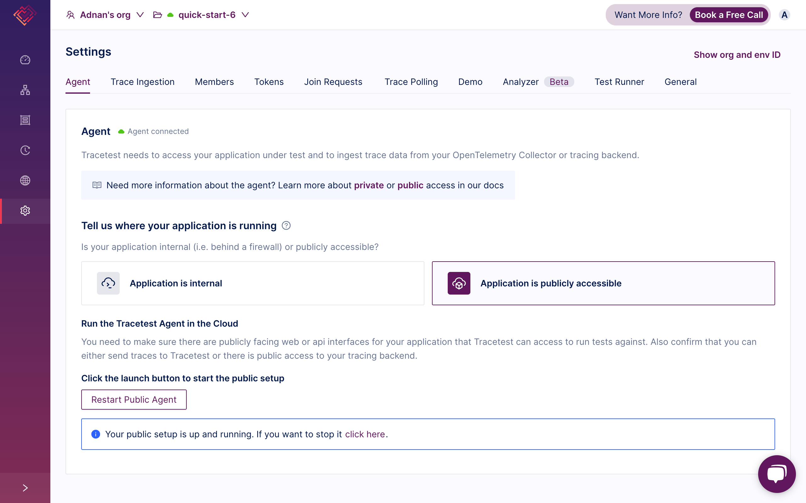Viewport: 806px width, 503px height.
Task: Open the dashboard gauge icon in sidebar
Action: [x=25, y=60]
